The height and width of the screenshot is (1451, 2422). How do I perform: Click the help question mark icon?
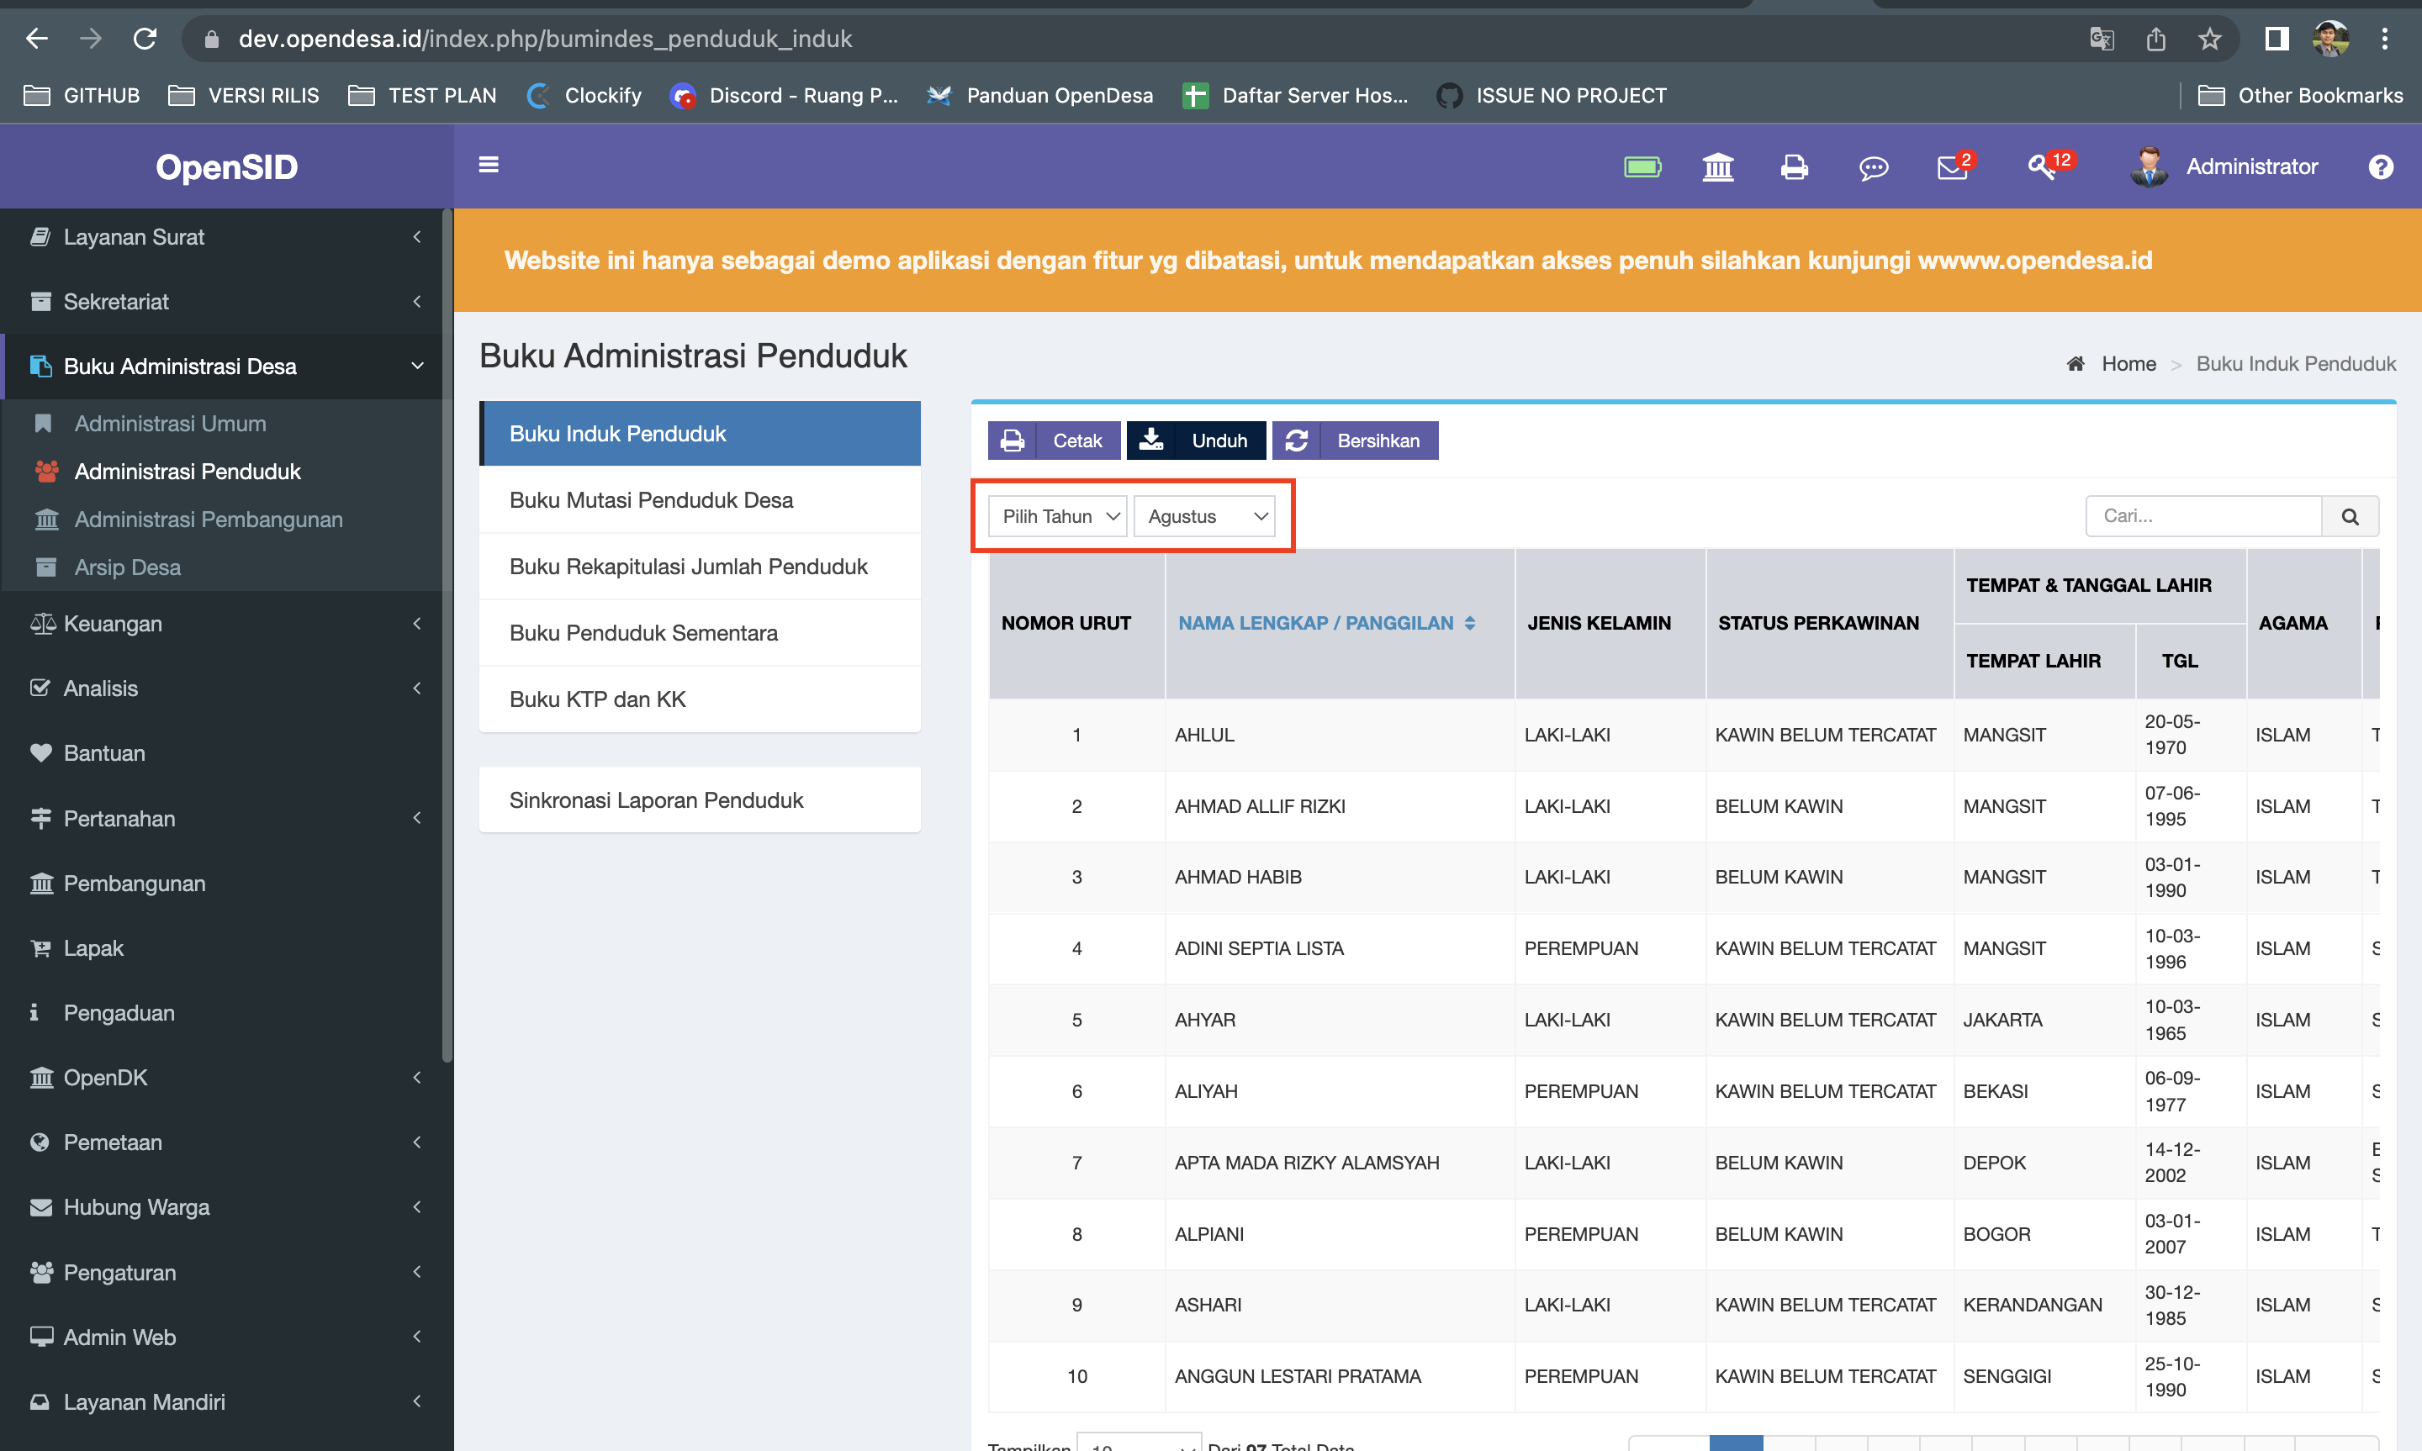2380,167
